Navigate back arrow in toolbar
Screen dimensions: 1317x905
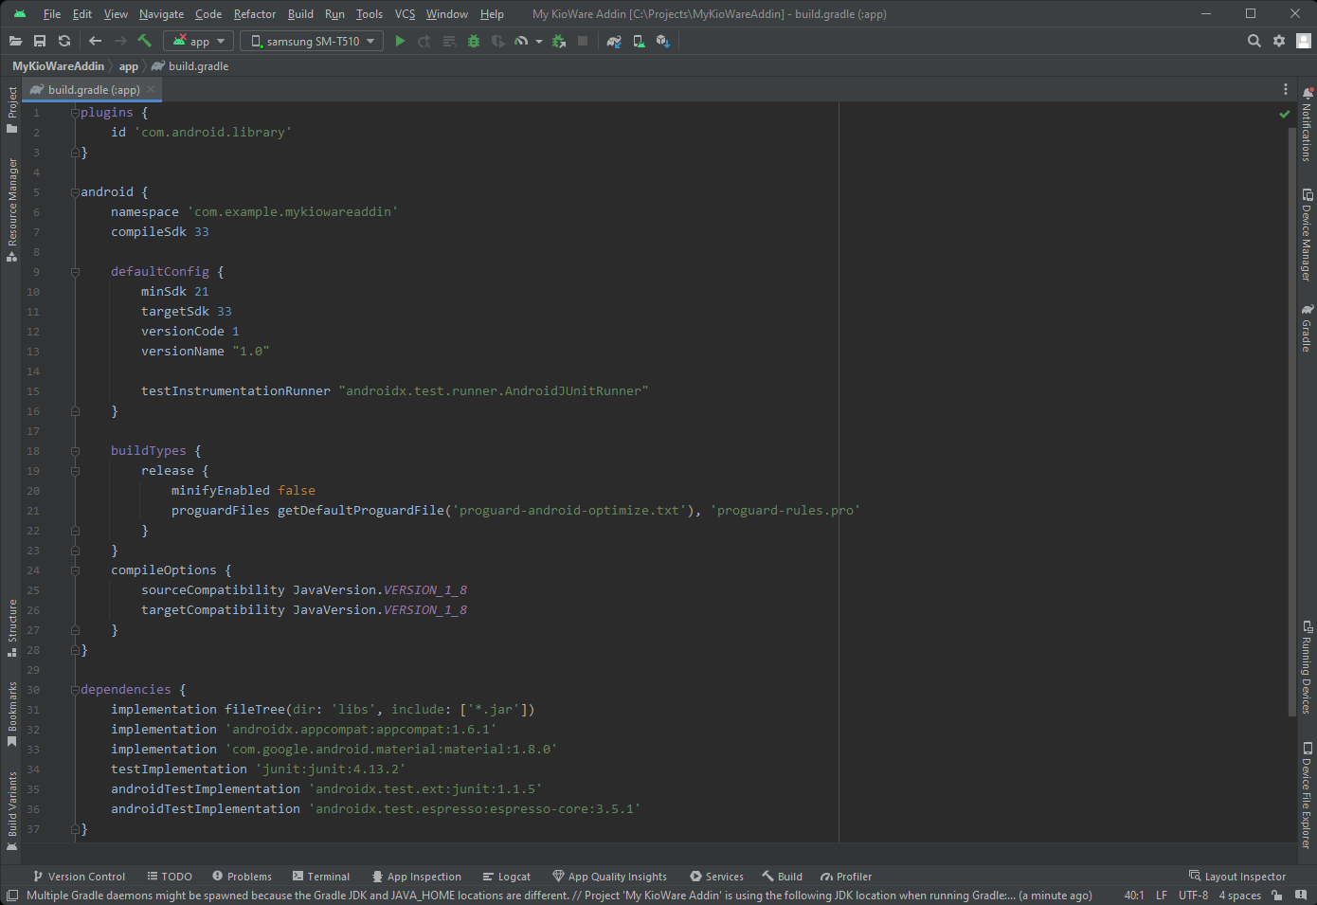95,41
